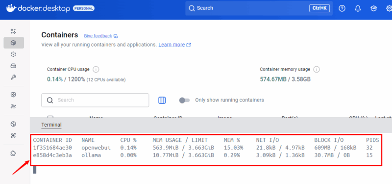
Task: Click container ID 1f351684ae30
Action: point(52,148)
